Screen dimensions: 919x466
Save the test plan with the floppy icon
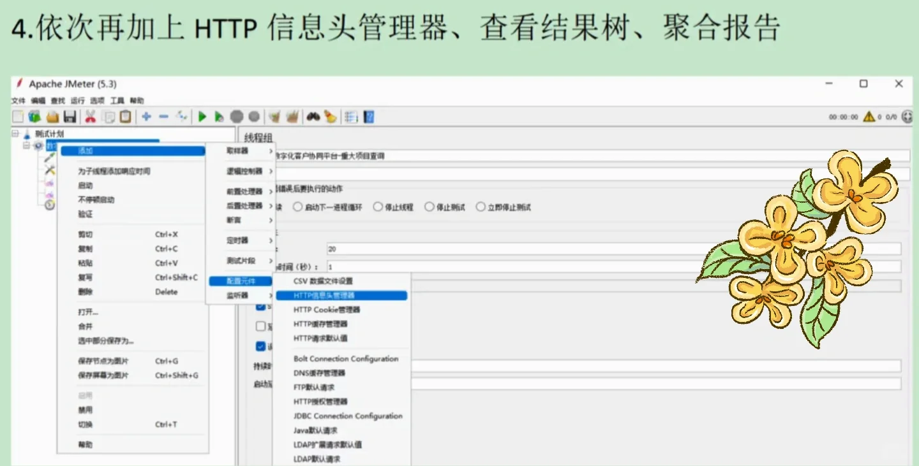tap(70, 117)
